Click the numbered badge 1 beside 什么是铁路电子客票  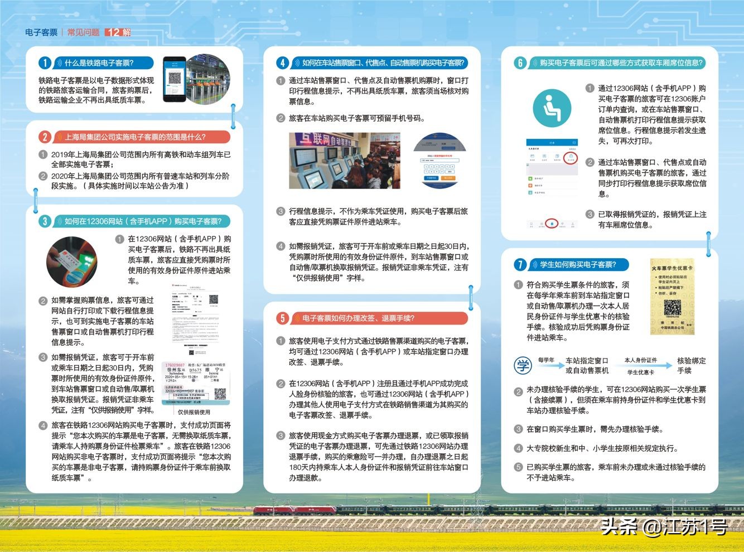44,63
